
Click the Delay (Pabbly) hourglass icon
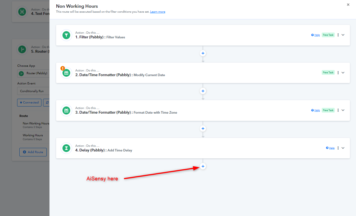click(x=66, y=148)
